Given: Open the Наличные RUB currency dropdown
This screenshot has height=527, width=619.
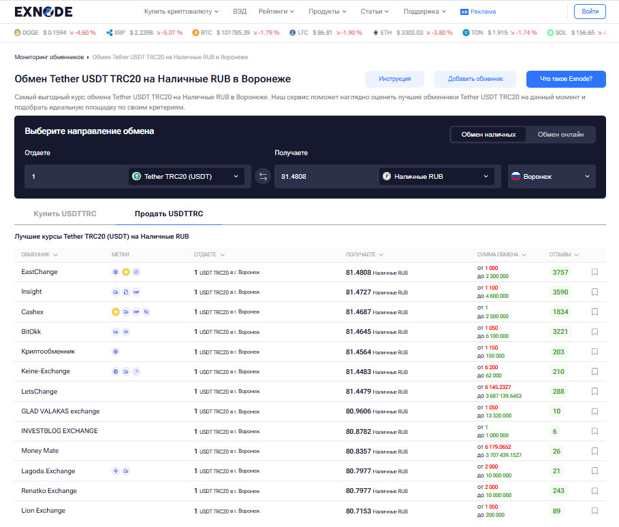Looking at the screenshot, I should click(436, 177).
